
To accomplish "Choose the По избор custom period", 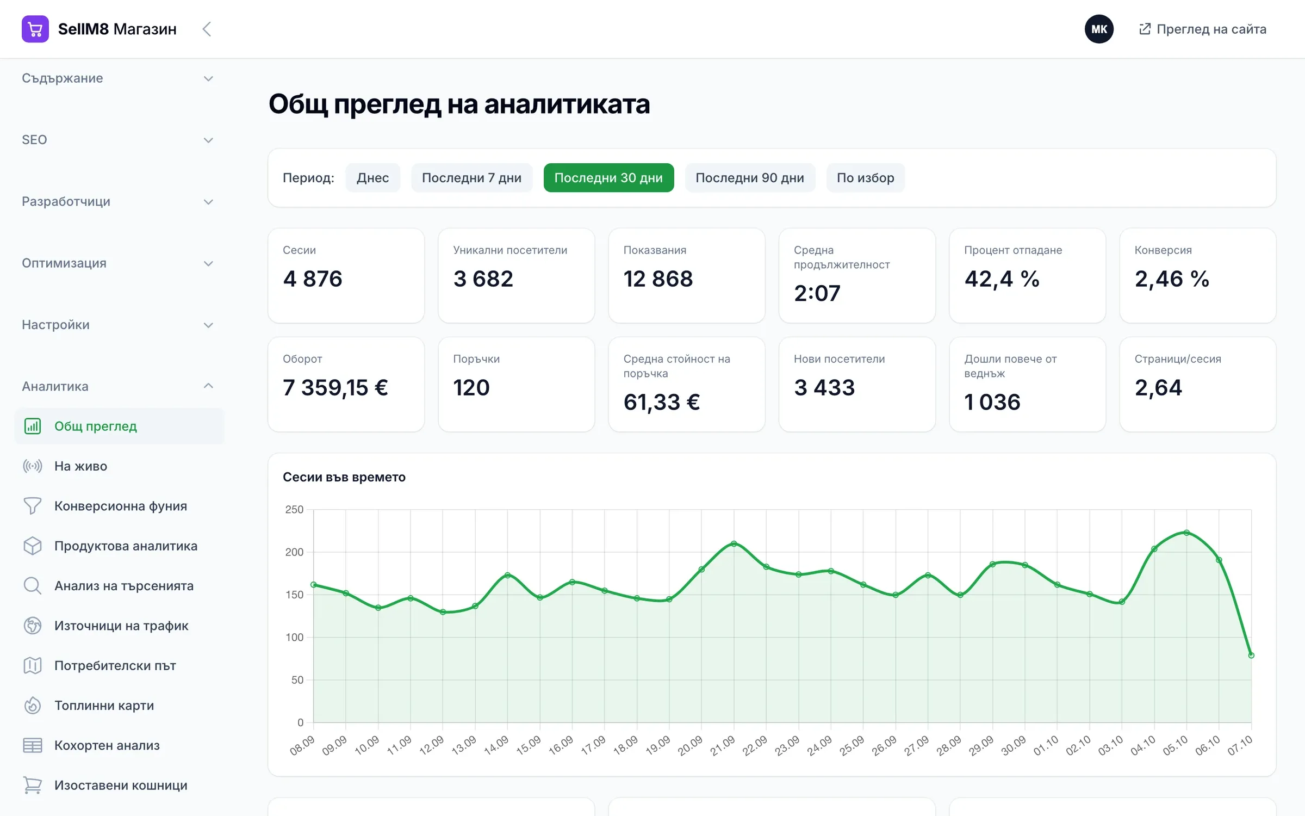I will click(866, 178).
